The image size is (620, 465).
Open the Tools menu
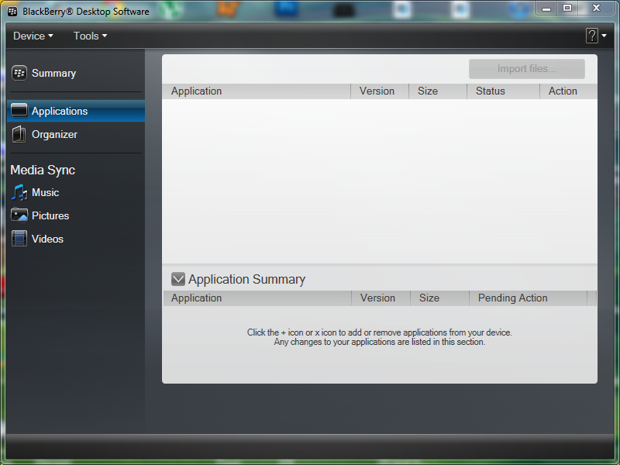point(90,36)
